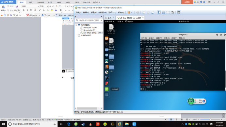Open the power options dropdown beside pause
This screenshot has height=127, width=226.
coord(132,12)
